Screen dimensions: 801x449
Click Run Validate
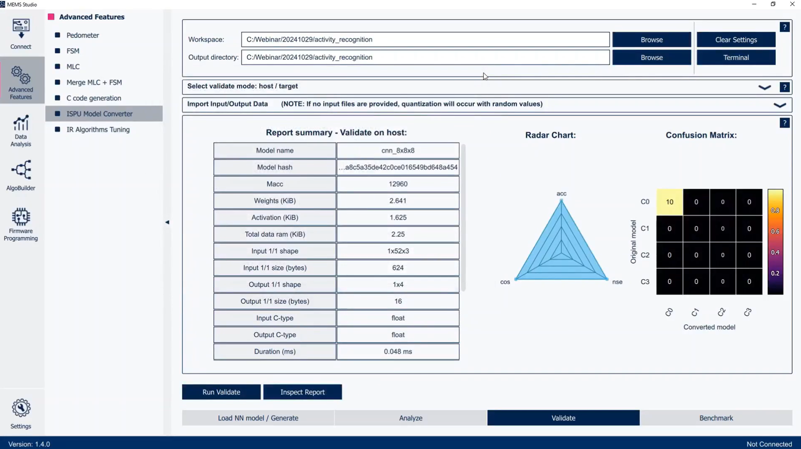pyautogui.click(x=221, y=392)
